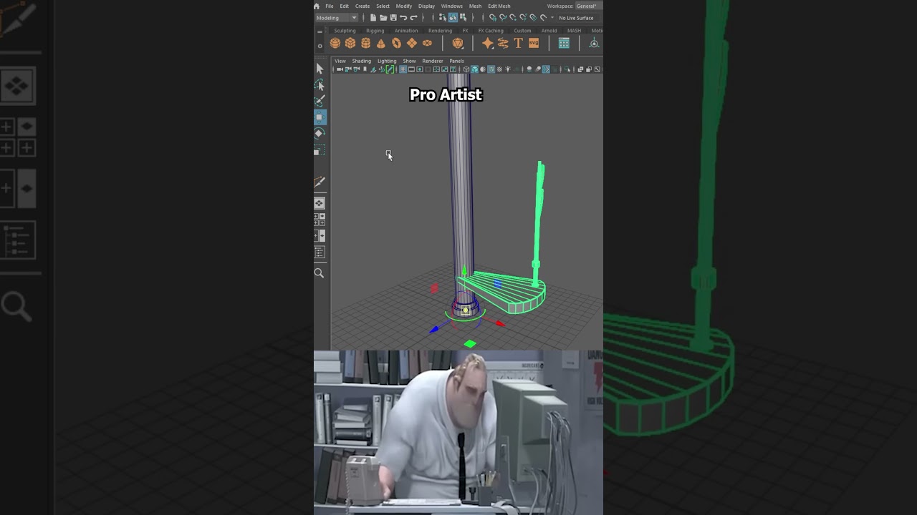Create polygon Type text with the T icon

[518, 43]
